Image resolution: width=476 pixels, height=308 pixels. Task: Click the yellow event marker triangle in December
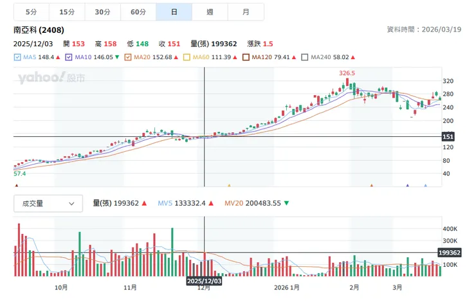coord(229,185)
